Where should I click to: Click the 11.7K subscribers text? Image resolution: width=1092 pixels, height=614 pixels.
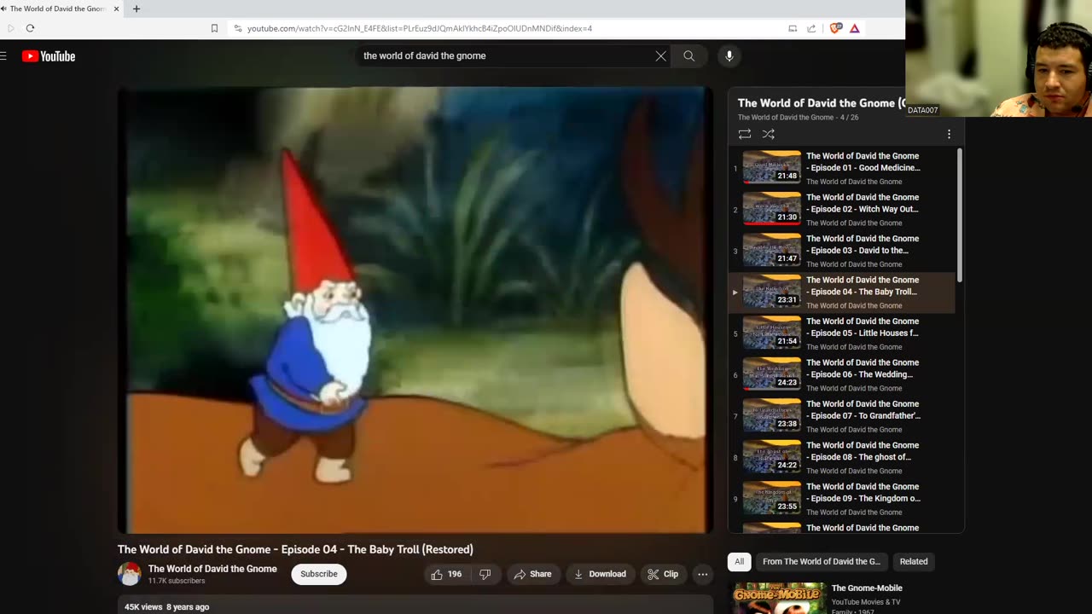point(177,581)
